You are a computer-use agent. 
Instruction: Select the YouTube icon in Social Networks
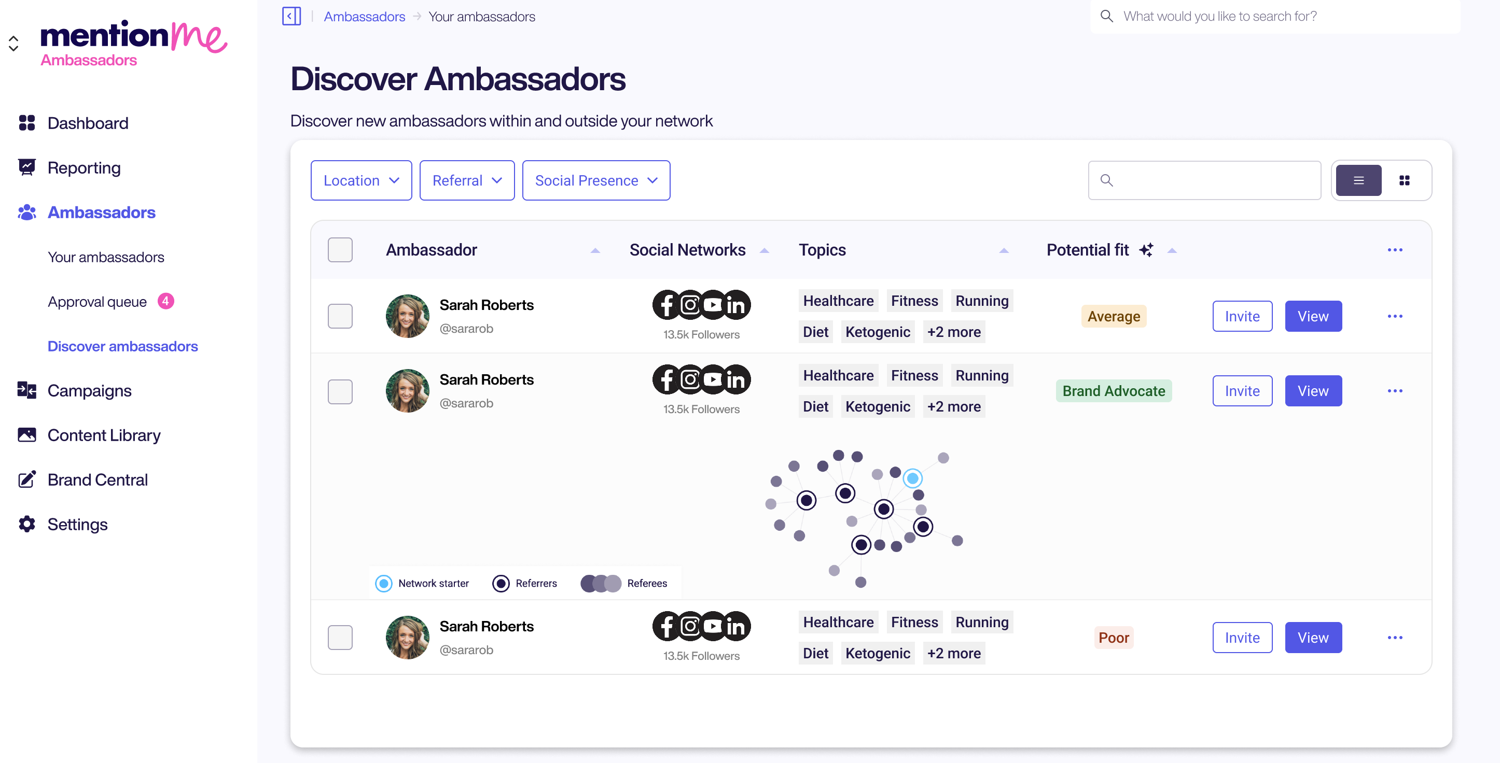tap(713, 304)
